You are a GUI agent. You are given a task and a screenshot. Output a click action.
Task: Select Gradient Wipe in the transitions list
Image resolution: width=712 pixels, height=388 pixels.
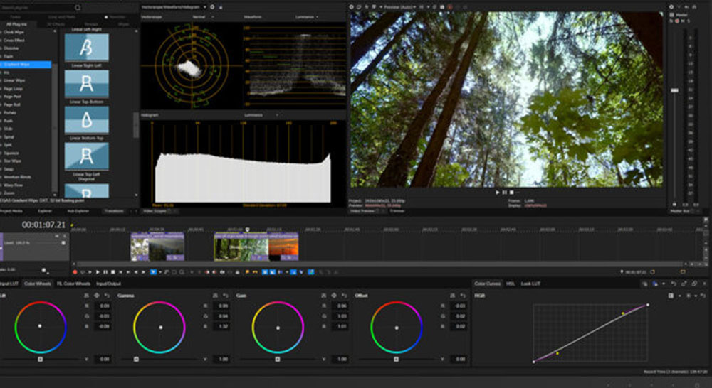(x=26, y=65)
